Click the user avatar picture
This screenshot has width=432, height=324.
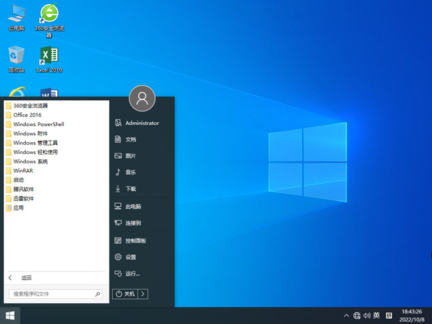(x=142, y=98)
